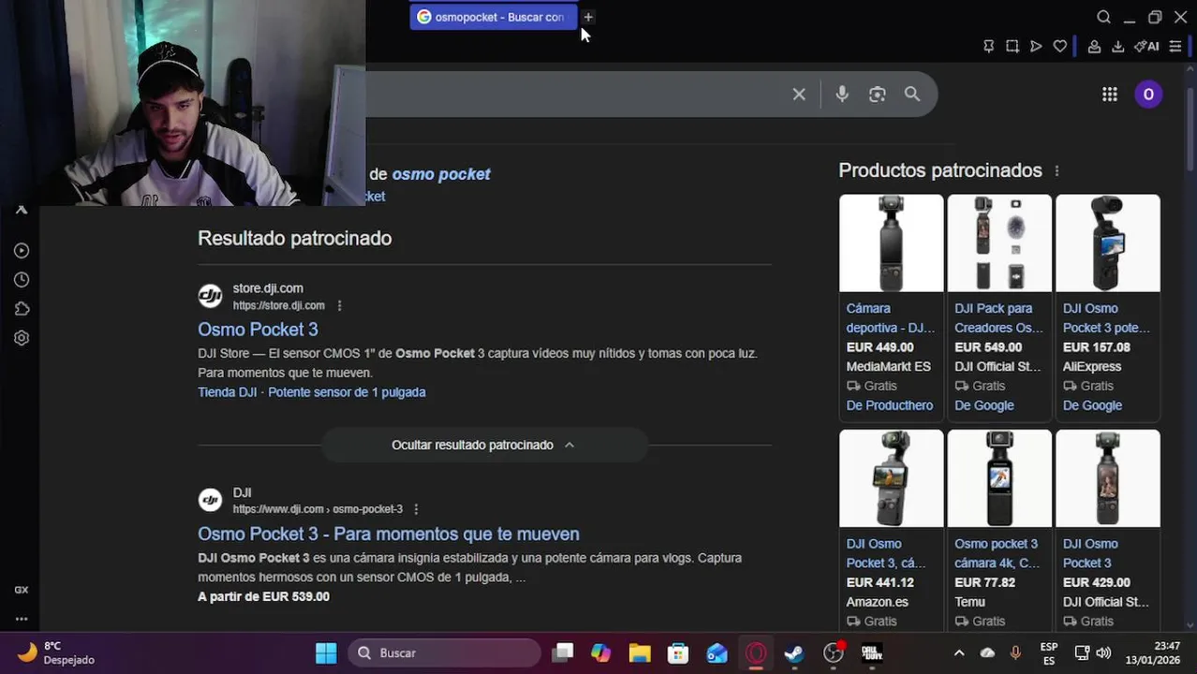
Task: Open GX Corner in the sidebar
Action: pyautogui.click(x=22, y=590)
